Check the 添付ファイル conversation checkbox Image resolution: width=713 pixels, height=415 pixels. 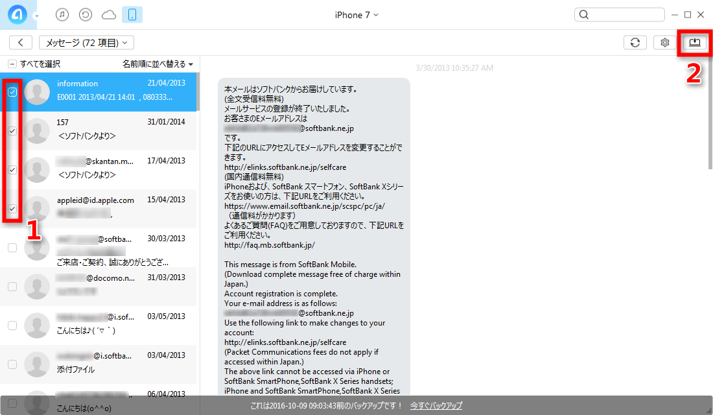point(12,364)
